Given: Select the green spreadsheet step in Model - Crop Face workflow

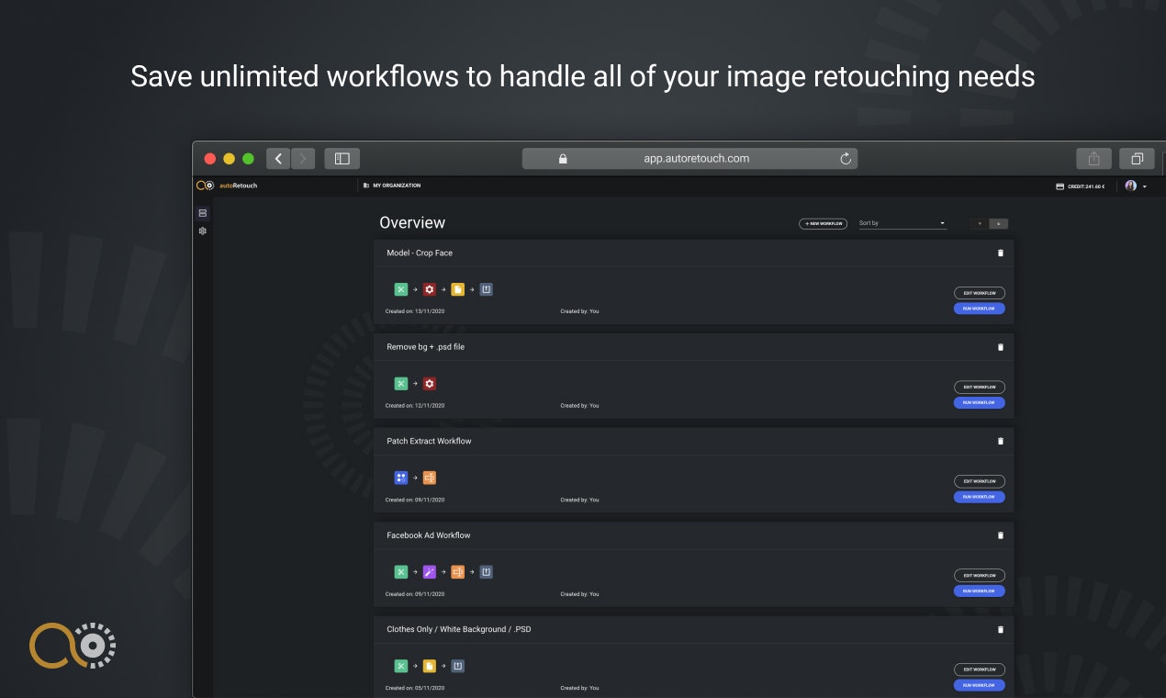Looking at the screenshot, I should [x=400, y=288].
